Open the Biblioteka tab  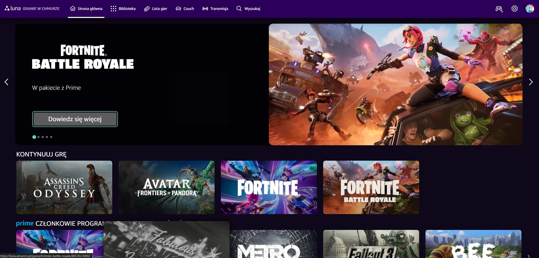(123, 9)
